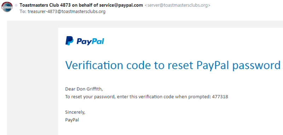
Task: Click the Dear Don Griffith greeting
Action: (x=84, y=89)
